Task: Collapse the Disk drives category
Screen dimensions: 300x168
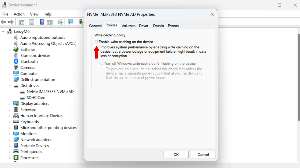Action: 9,85
